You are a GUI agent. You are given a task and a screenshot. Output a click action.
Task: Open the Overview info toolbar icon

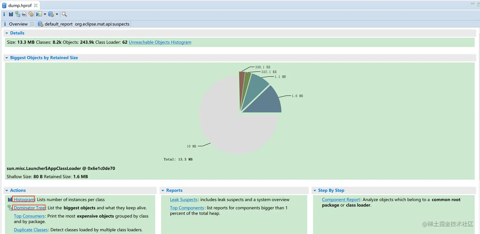4,14
